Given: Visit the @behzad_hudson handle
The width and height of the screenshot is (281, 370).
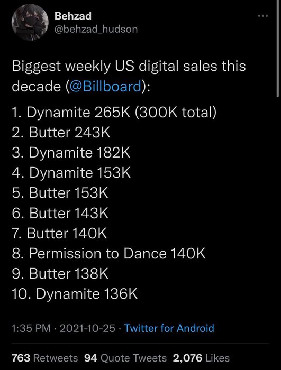Looking at the screenshot, I should [96, 29].
